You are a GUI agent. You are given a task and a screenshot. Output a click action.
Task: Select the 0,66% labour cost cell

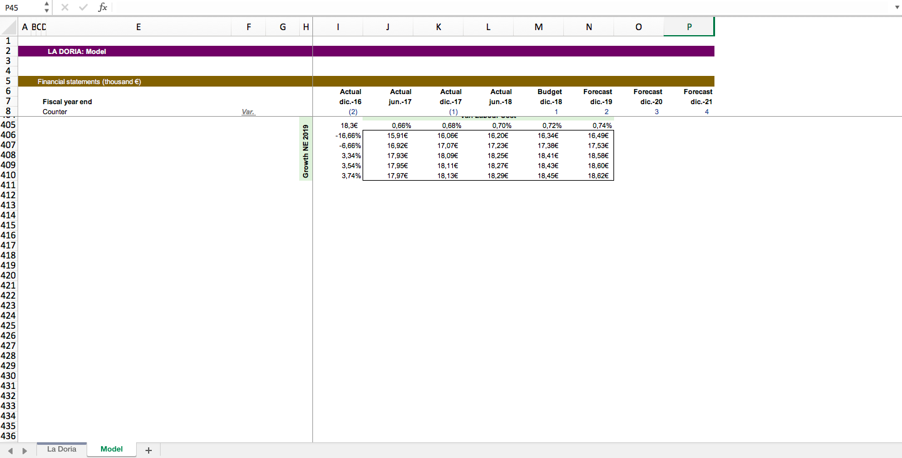388,125
